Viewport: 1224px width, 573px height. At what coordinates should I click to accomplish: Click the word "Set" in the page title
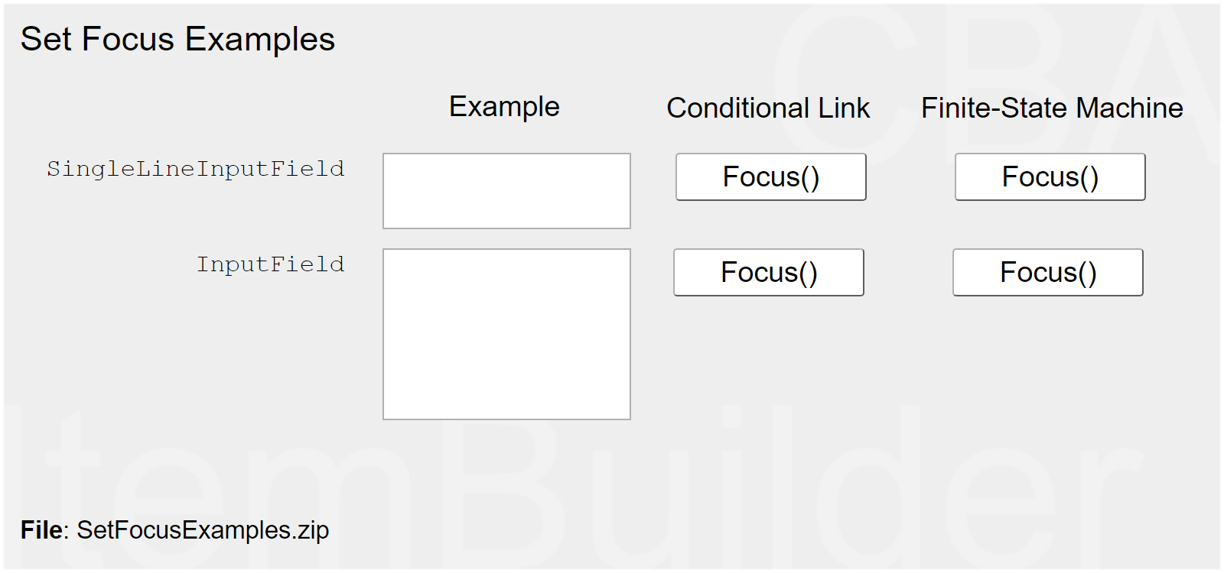(46, 40)
